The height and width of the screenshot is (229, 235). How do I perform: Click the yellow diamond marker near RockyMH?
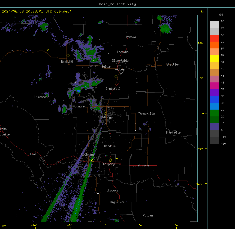(68, 55)
